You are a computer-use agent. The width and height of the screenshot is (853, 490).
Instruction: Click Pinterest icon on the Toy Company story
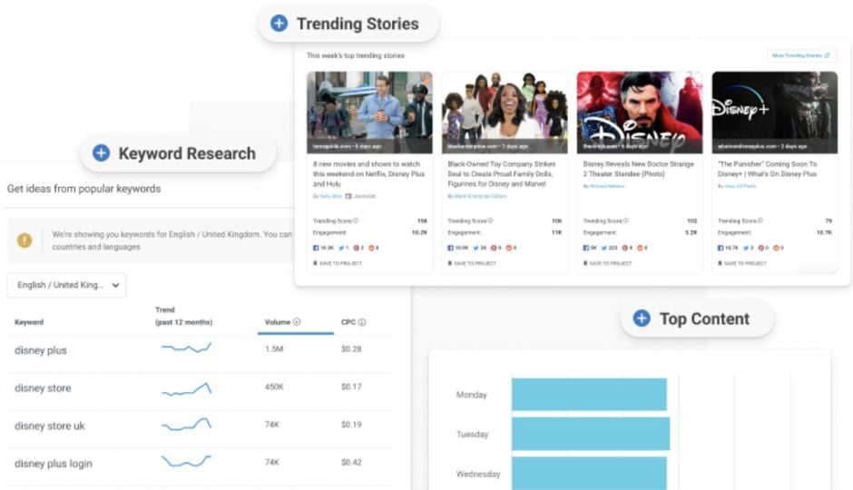[494, 248]
